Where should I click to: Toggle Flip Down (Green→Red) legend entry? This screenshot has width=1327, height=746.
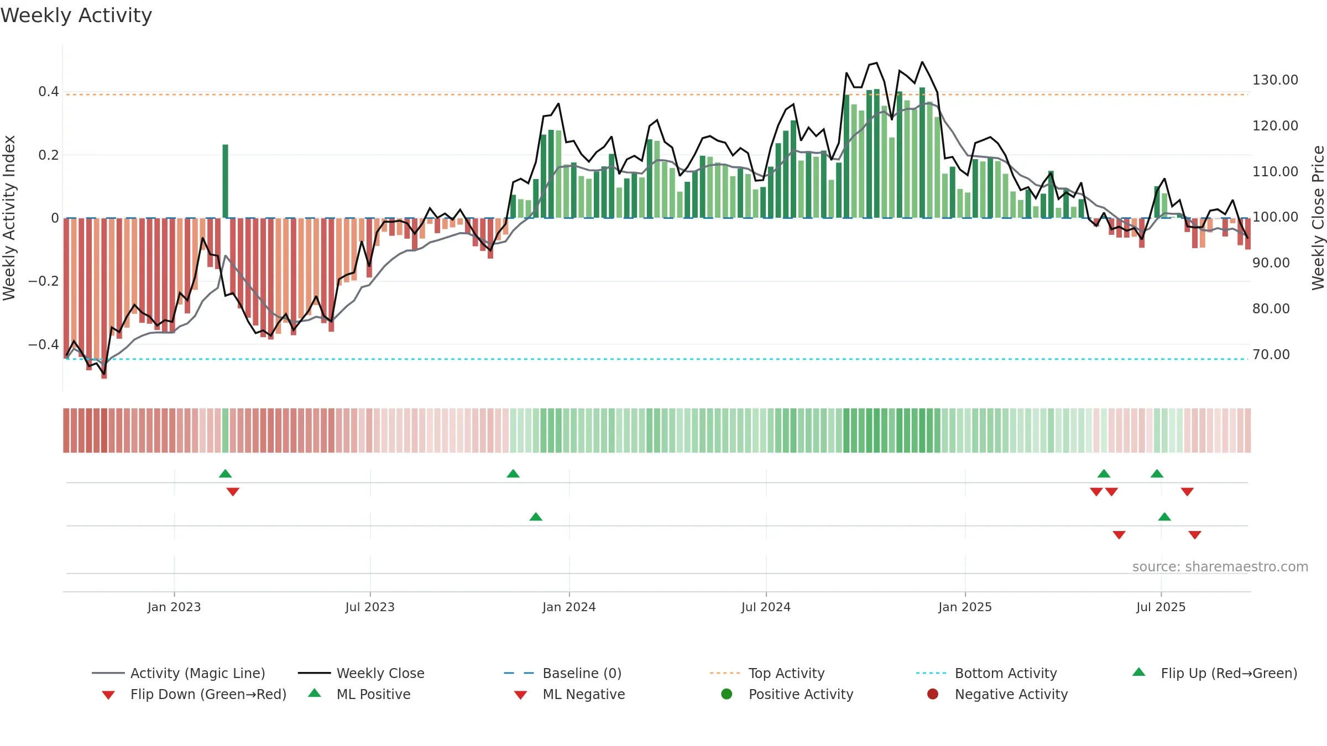click(194, 694)
